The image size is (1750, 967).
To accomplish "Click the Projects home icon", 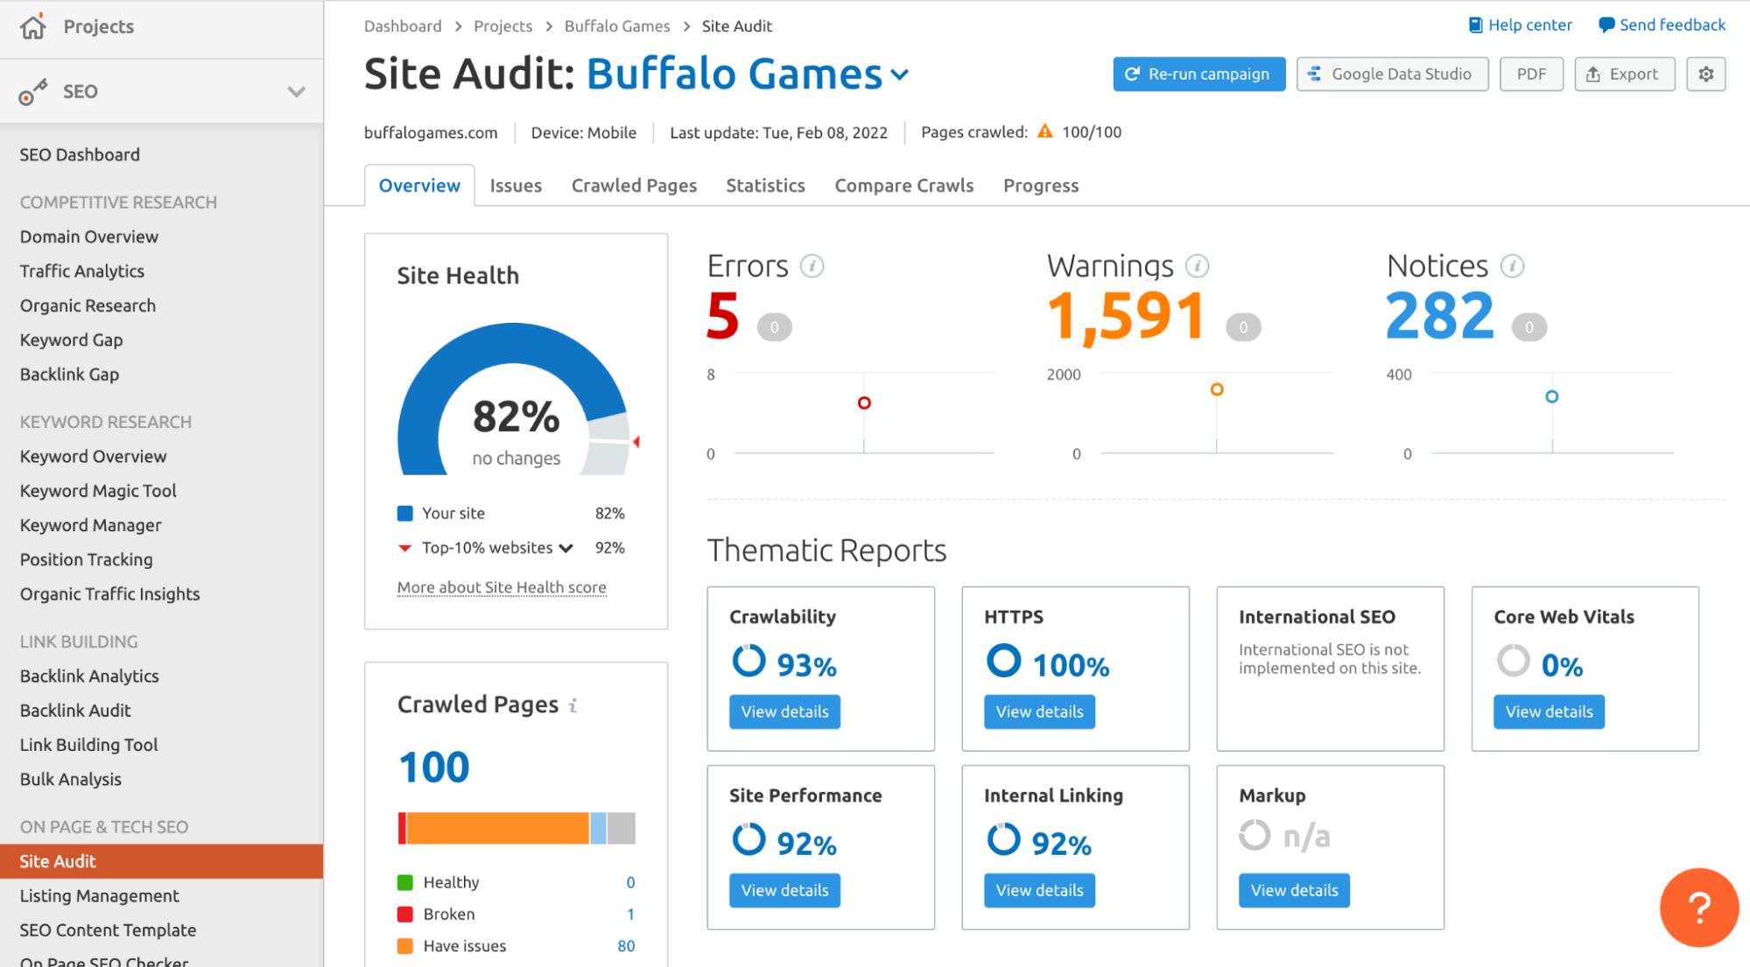I will [32, 26].
